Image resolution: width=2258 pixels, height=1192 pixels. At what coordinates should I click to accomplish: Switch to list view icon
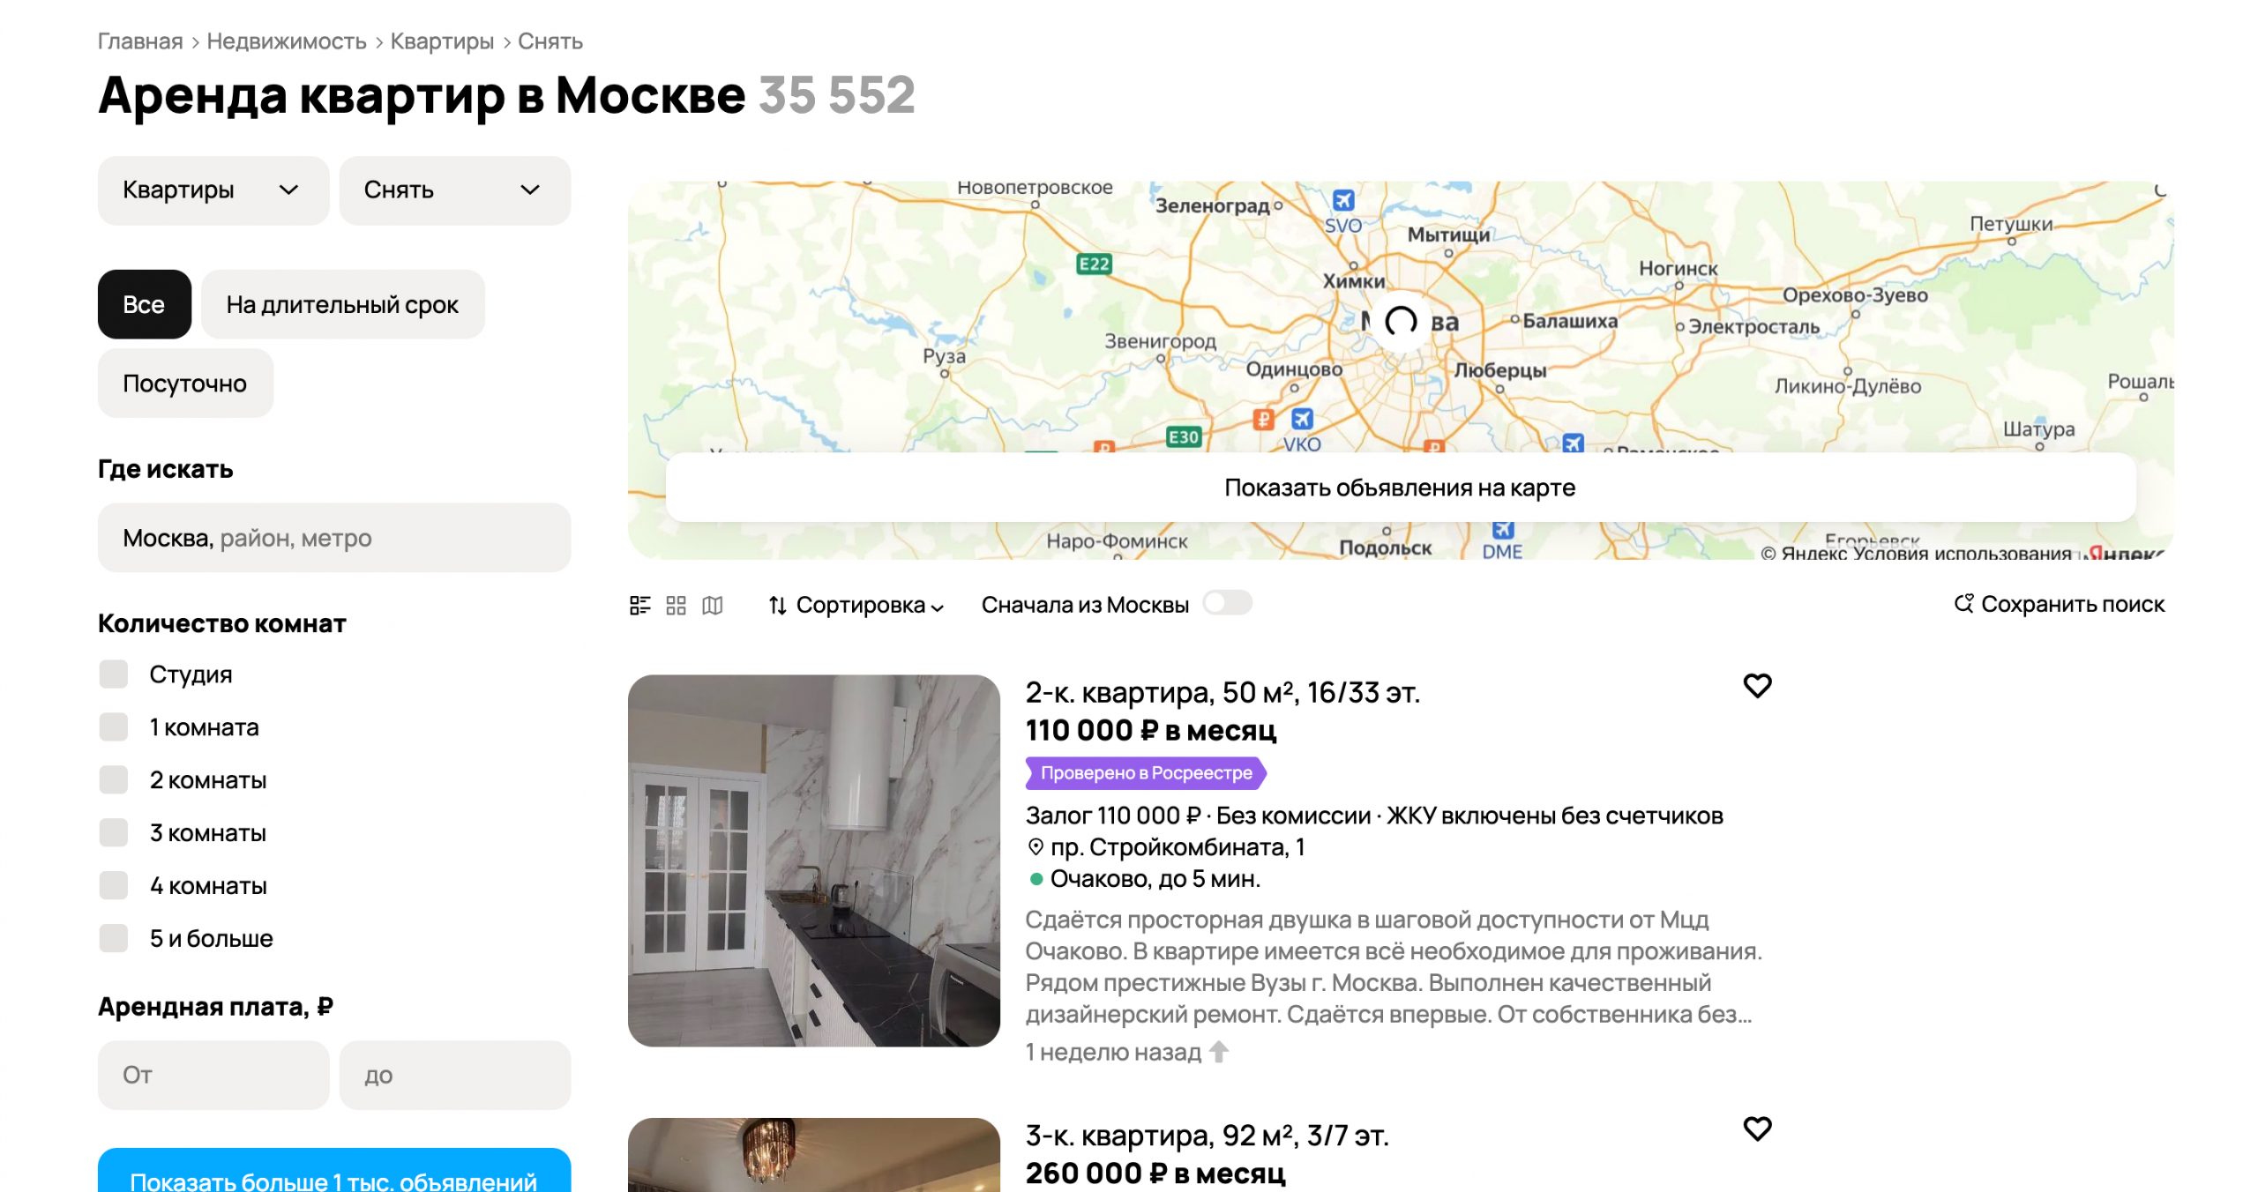pos(639,605)
